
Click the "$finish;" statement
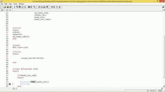(25, 84)
